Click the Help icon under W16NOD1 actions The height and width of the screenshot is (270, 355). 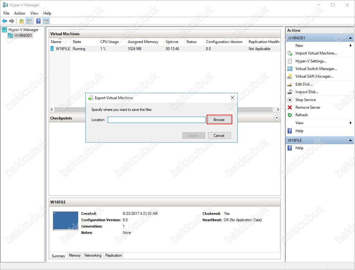pos(290,131)
